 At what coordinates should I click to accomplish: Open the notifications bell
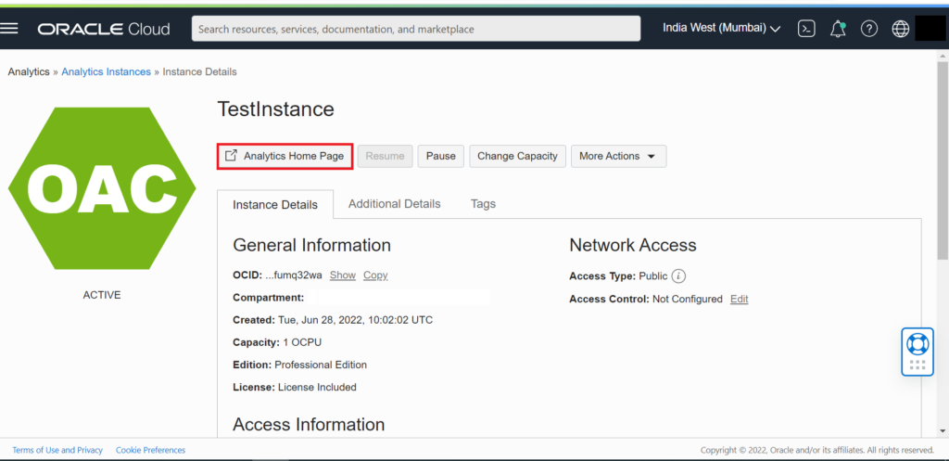tap(838, 29)
